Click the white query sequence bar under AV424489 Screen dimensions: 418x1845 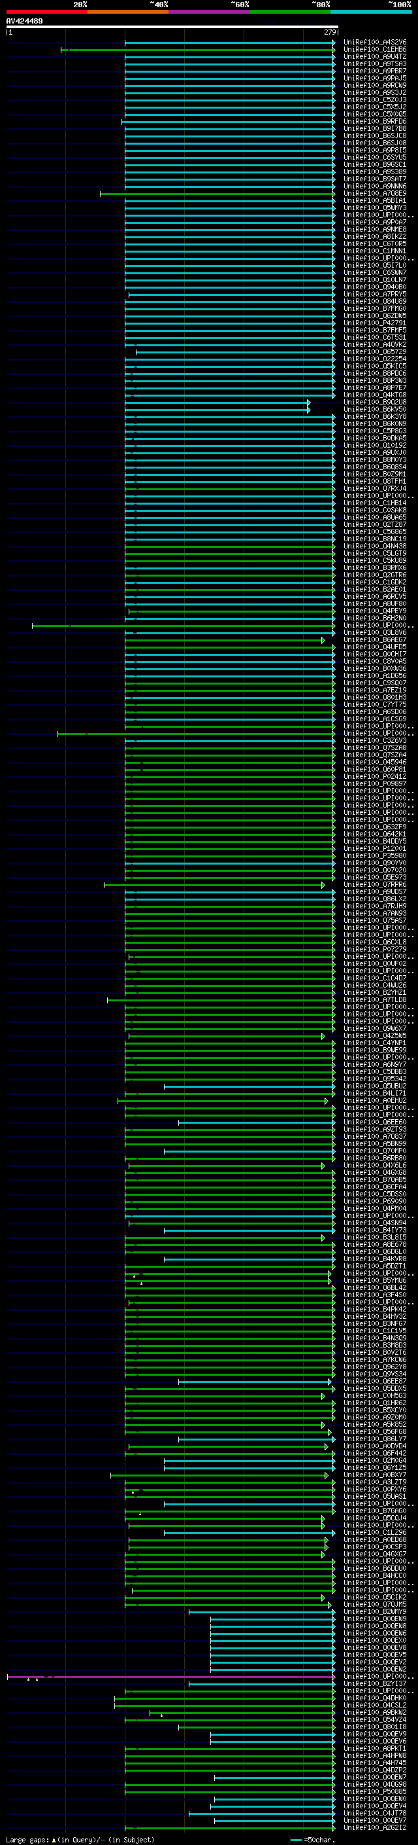point(172,27)
